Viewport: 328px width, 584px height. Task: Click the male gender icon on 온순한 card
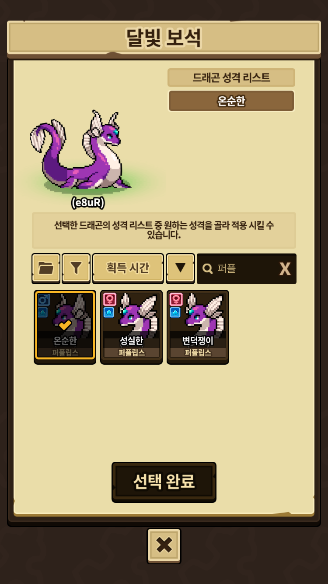pyautogui.click(x=43, y=299)
